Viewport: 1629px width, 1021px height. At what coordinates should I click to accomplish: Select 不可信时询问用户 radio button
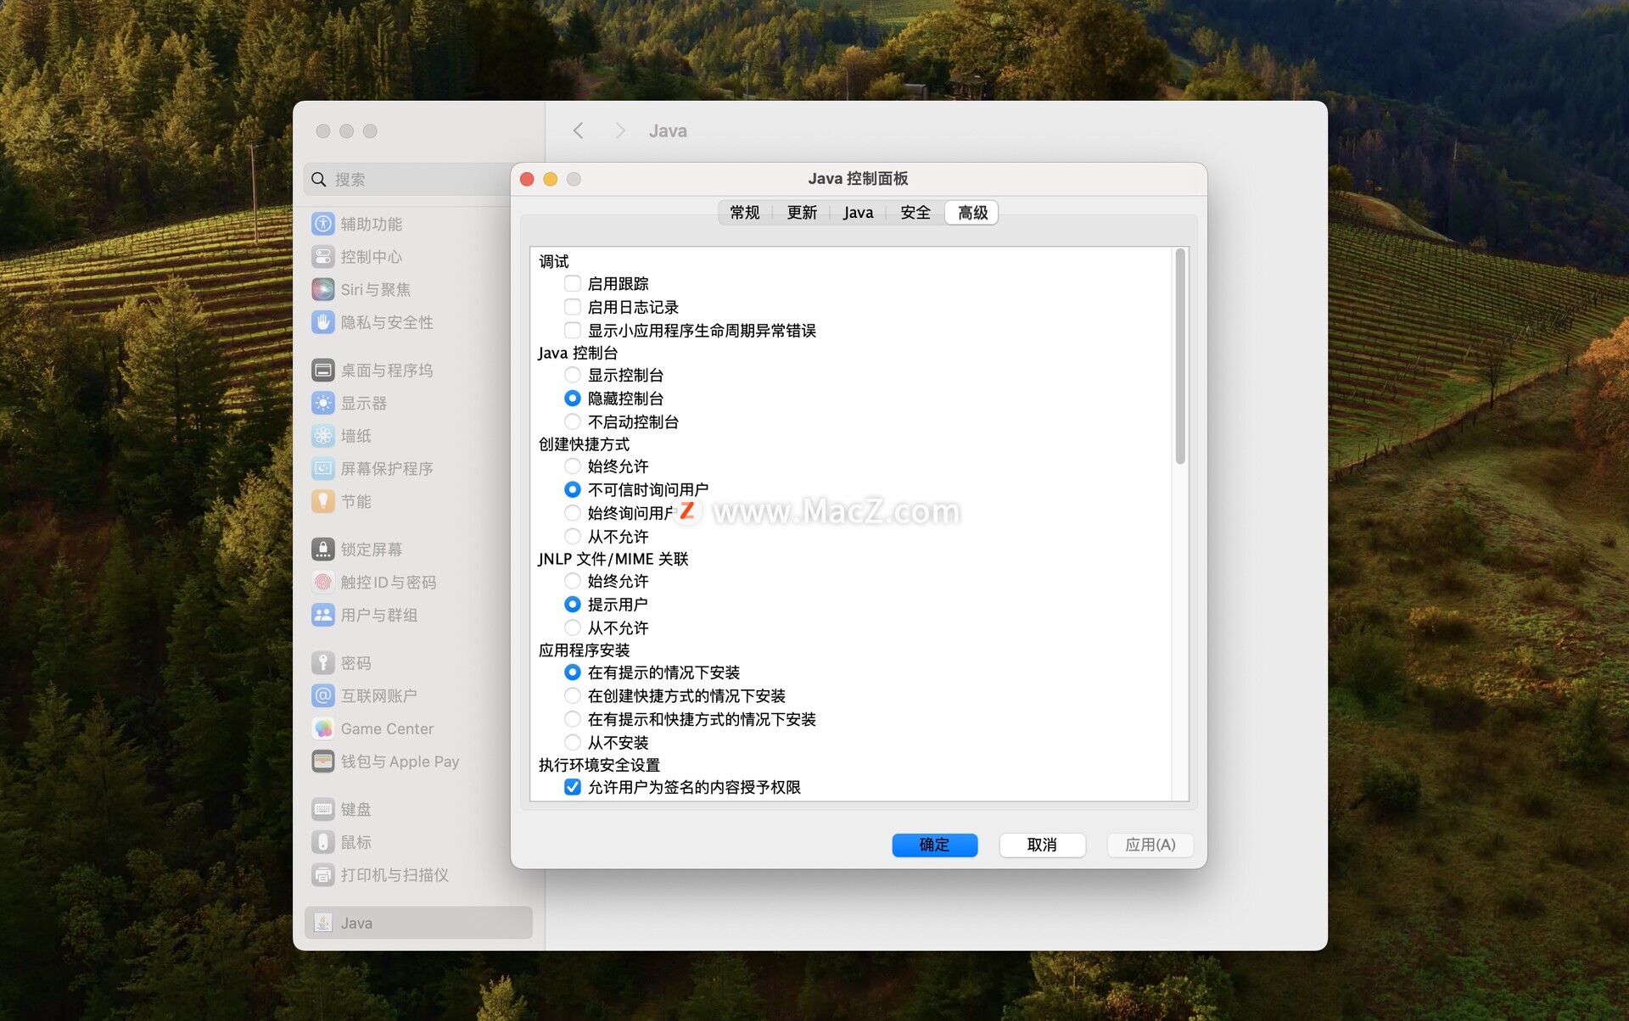[x=573, y=489]
